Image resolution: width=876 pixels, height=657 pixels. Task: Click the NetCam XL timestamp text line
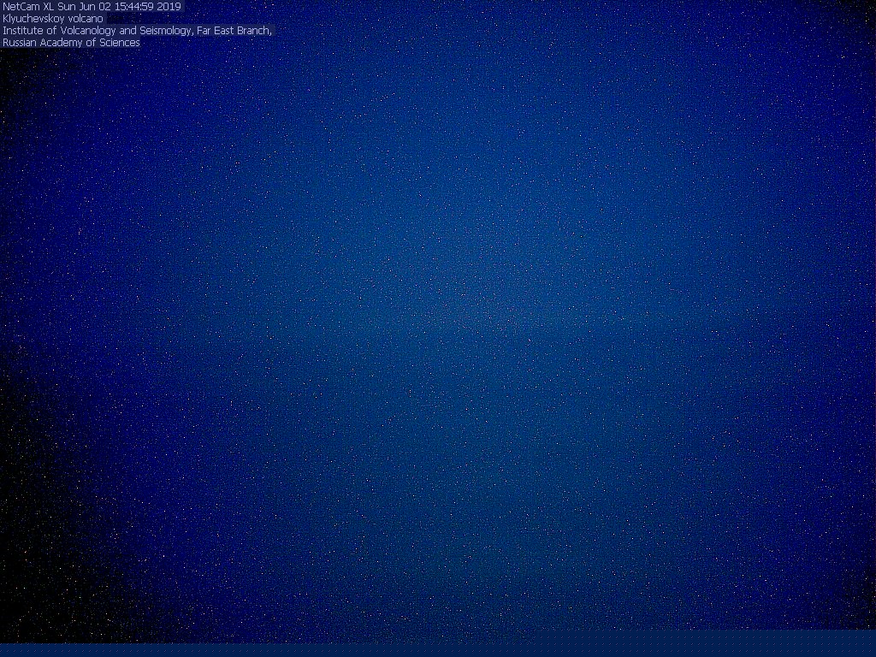(x=92, y=7)
